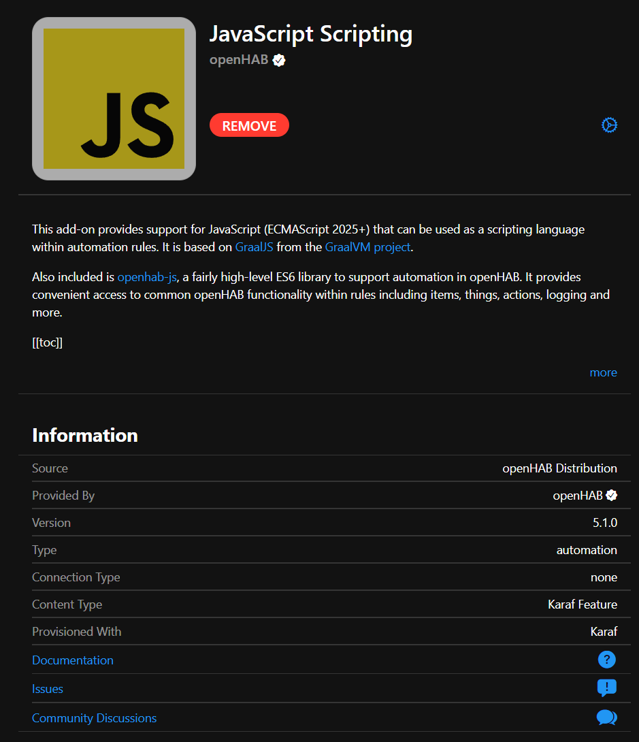Click the JavaScript Scripting title
The image size is (639, 742).
310,34
